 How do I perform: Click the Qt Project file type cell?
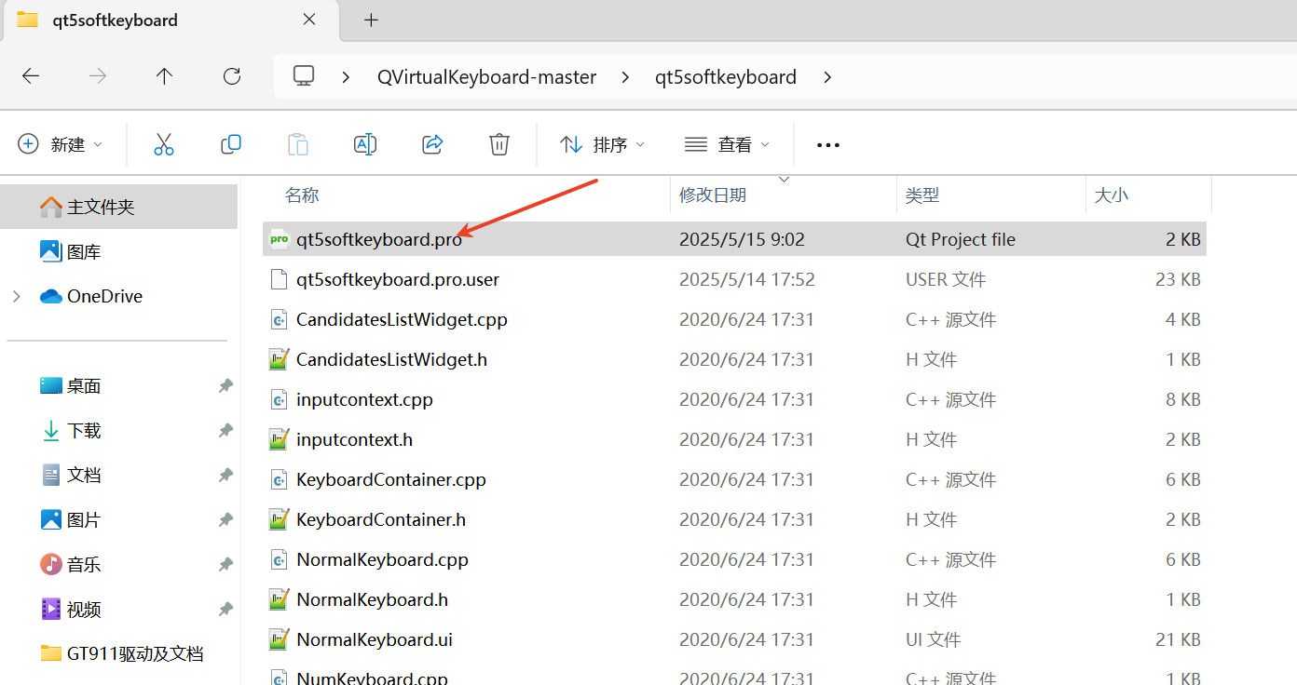[961, 239]
